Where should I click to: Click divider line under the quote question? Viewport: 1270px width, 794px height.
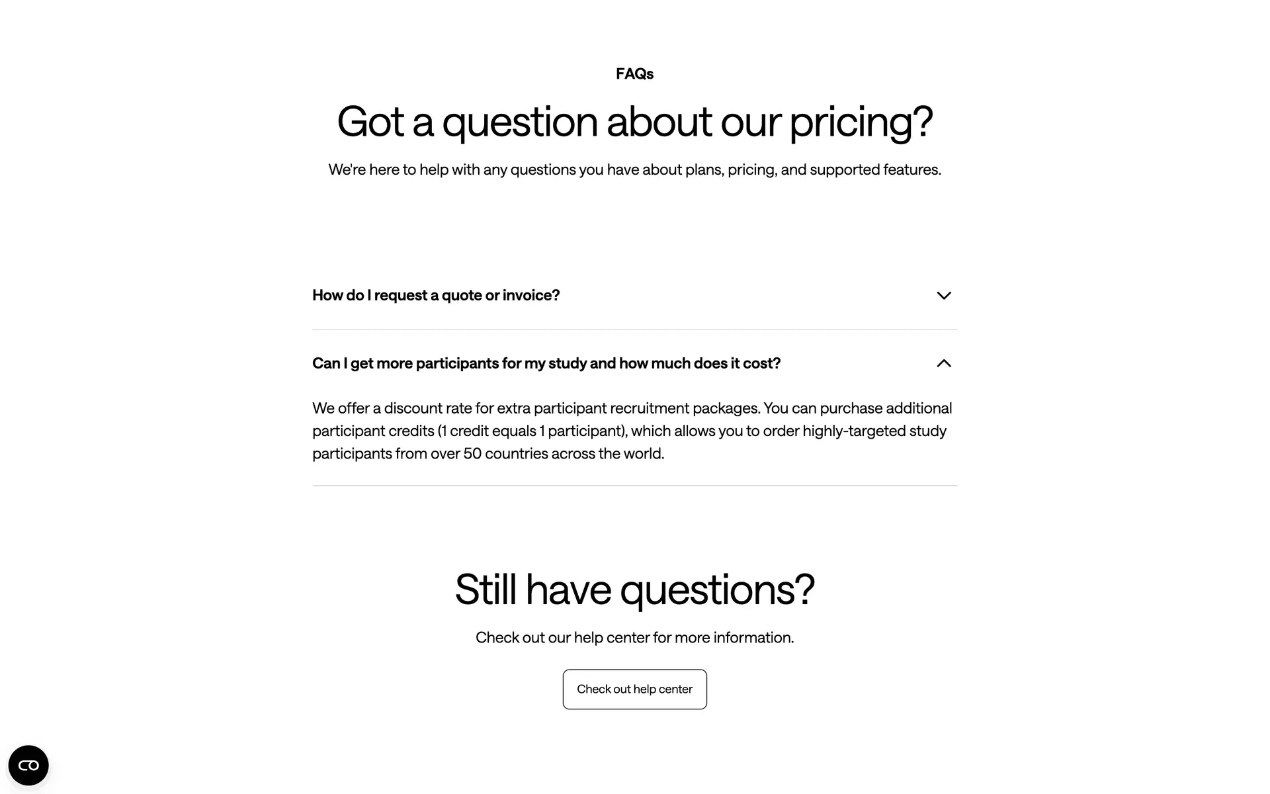click(x=634, y=329)
